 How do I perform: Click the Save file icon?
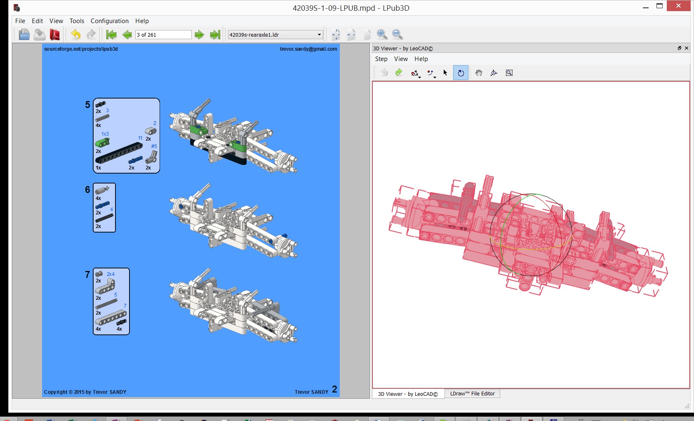tap(40, 35)
